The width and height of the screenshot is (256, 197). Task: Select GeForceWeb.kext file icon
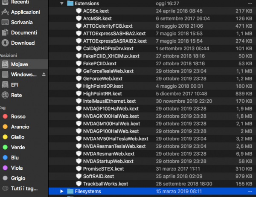click(x=79, y=78)
